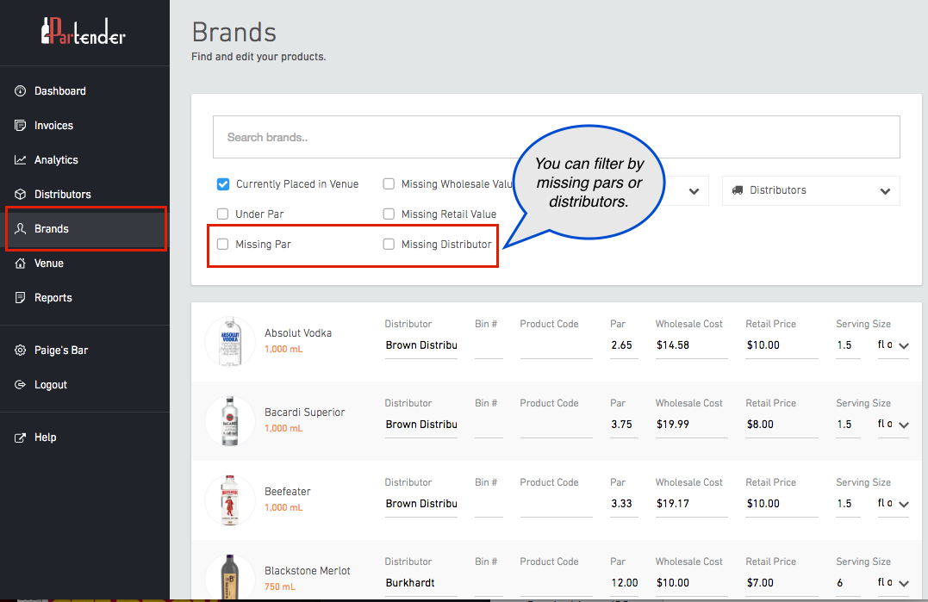The image size is (928, 602).
Task: Click the Distributors box icon
Action: [x=20, y=194]
